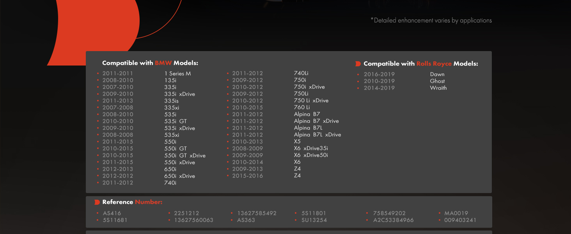
Task: Choose reference number "5S11801"
Action: coord(314,213)
